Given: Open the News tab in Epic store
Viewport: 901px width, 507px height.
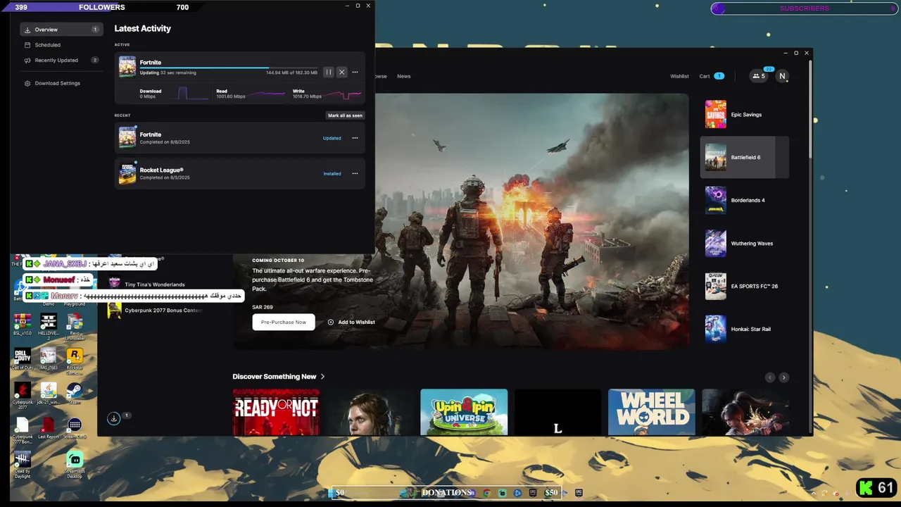Looking at the screenshot, I should pyautogui.click(x=403, y=76).
